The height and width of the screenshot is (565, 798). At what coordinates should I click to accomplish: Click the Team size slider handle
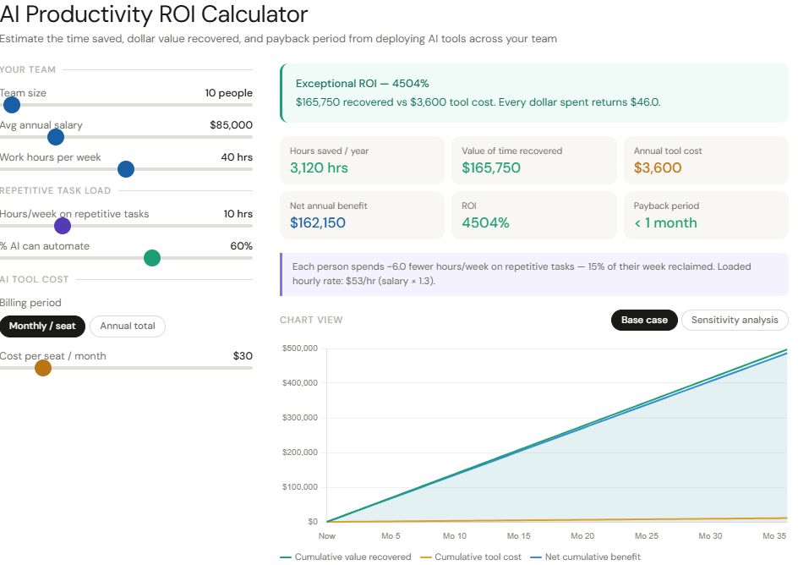pos(12,105)
